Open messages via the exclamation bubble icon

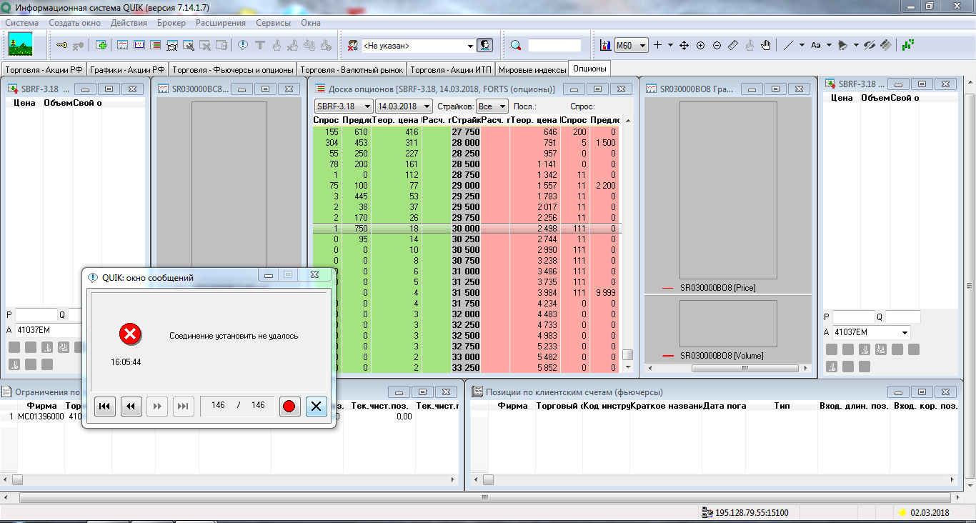(243, 45)
